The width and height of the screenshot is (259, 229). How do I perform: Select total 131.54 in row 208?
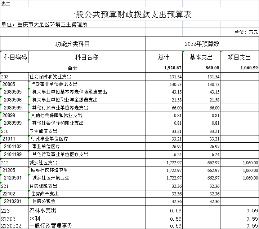(x=164, y=77)
